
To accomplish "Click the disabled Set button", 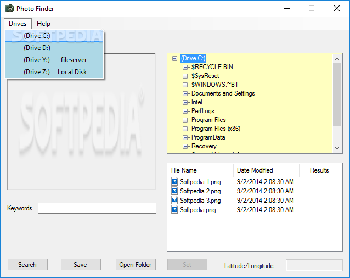I will tap(187, 265).
